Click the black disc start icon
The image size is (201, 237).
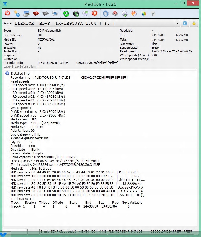click(76, 14)
